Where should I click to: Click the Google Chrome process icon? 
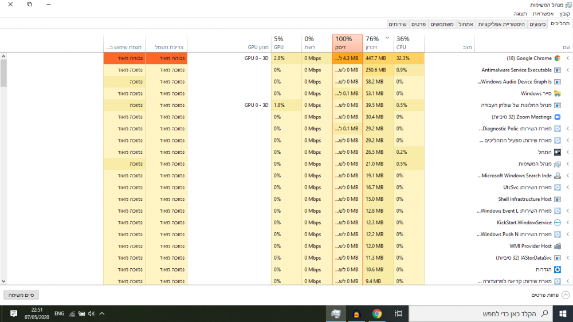(x=558, y=58)
